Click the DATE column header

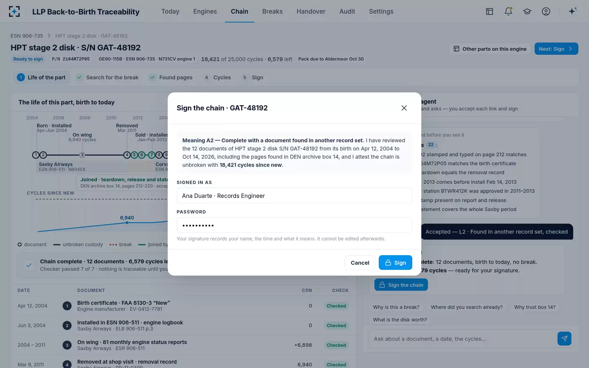click(24, 290)
